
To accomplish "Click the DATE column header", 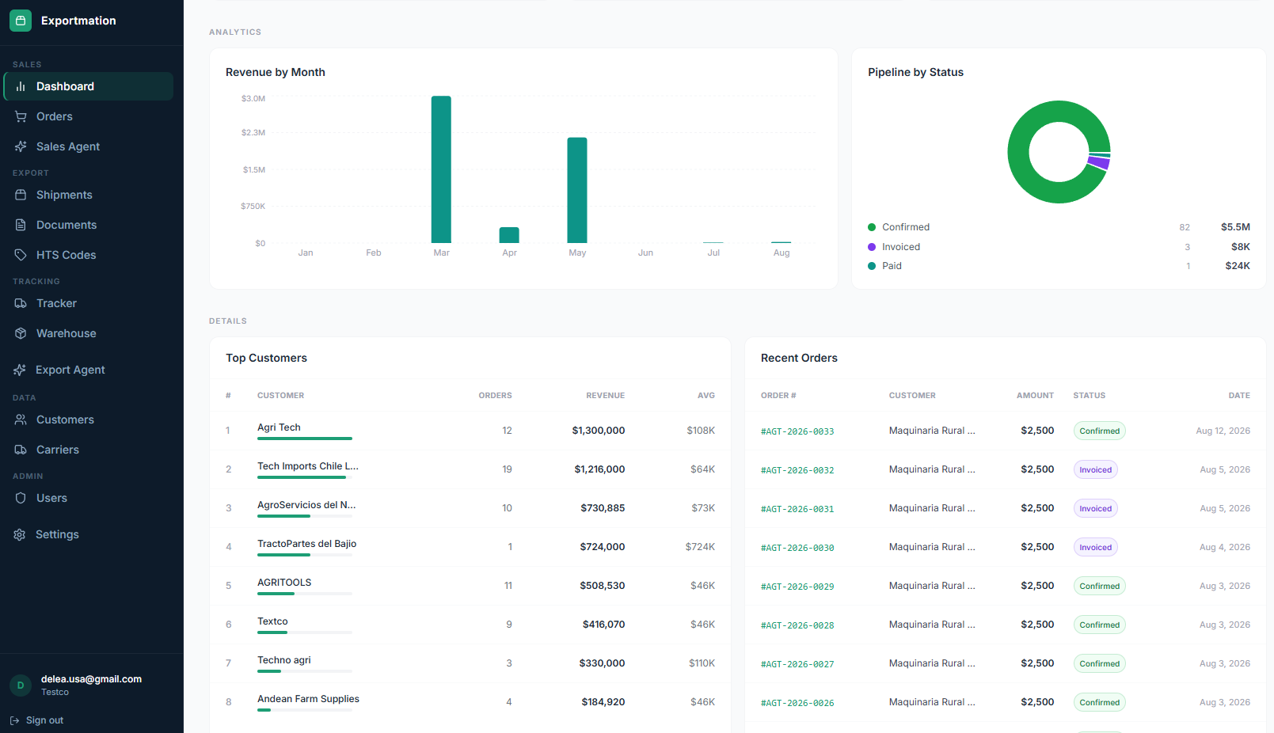I will [1239, 395].
